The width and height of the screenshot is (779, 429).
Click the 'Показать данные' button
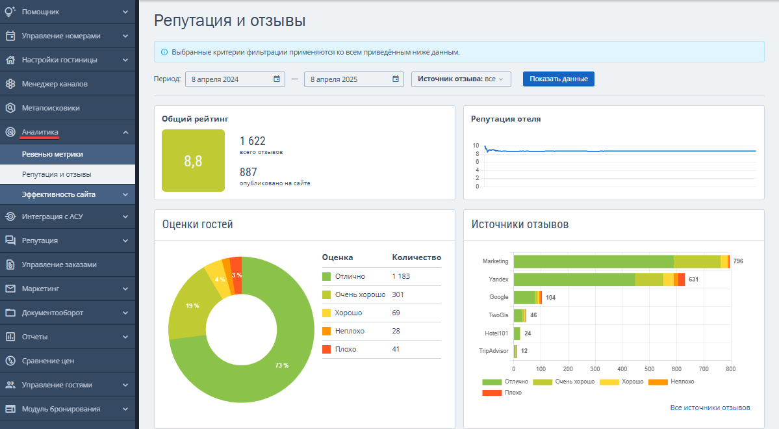tap(558, 79)
